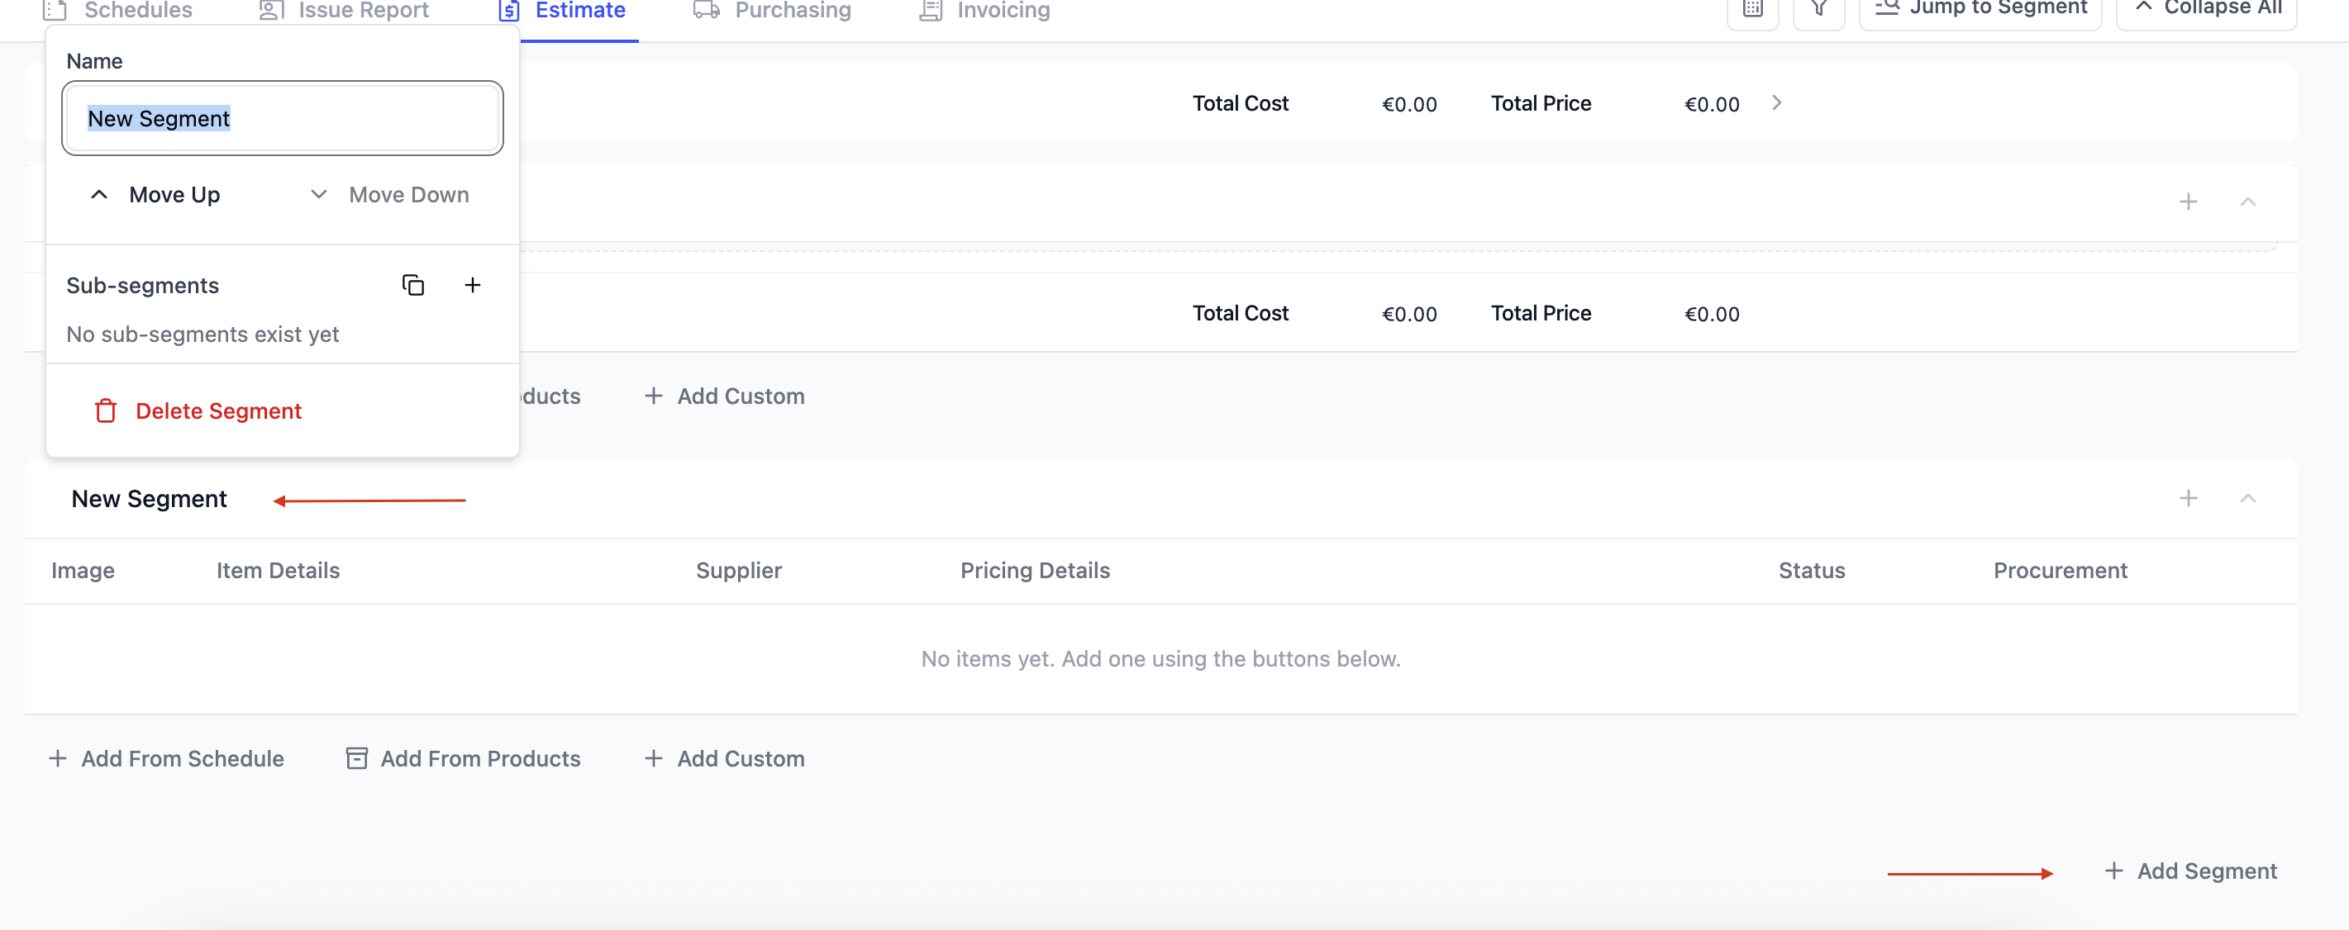Screen dimensions: 2349x930
Task: Open the Invoicing tab
Action: (985, 11)
